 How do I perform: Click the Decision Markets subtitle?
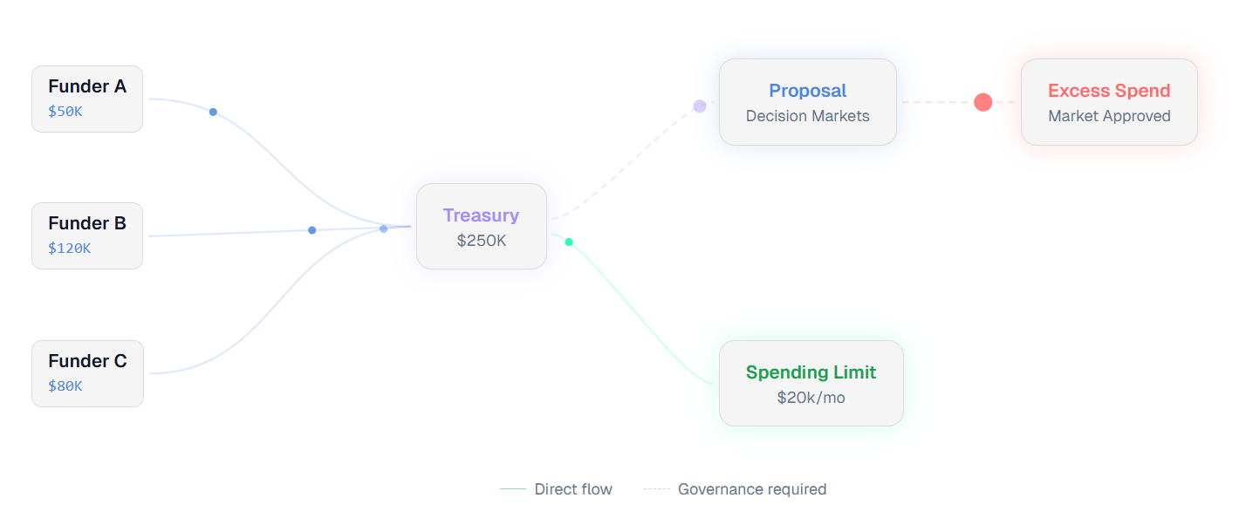(807, 116)
